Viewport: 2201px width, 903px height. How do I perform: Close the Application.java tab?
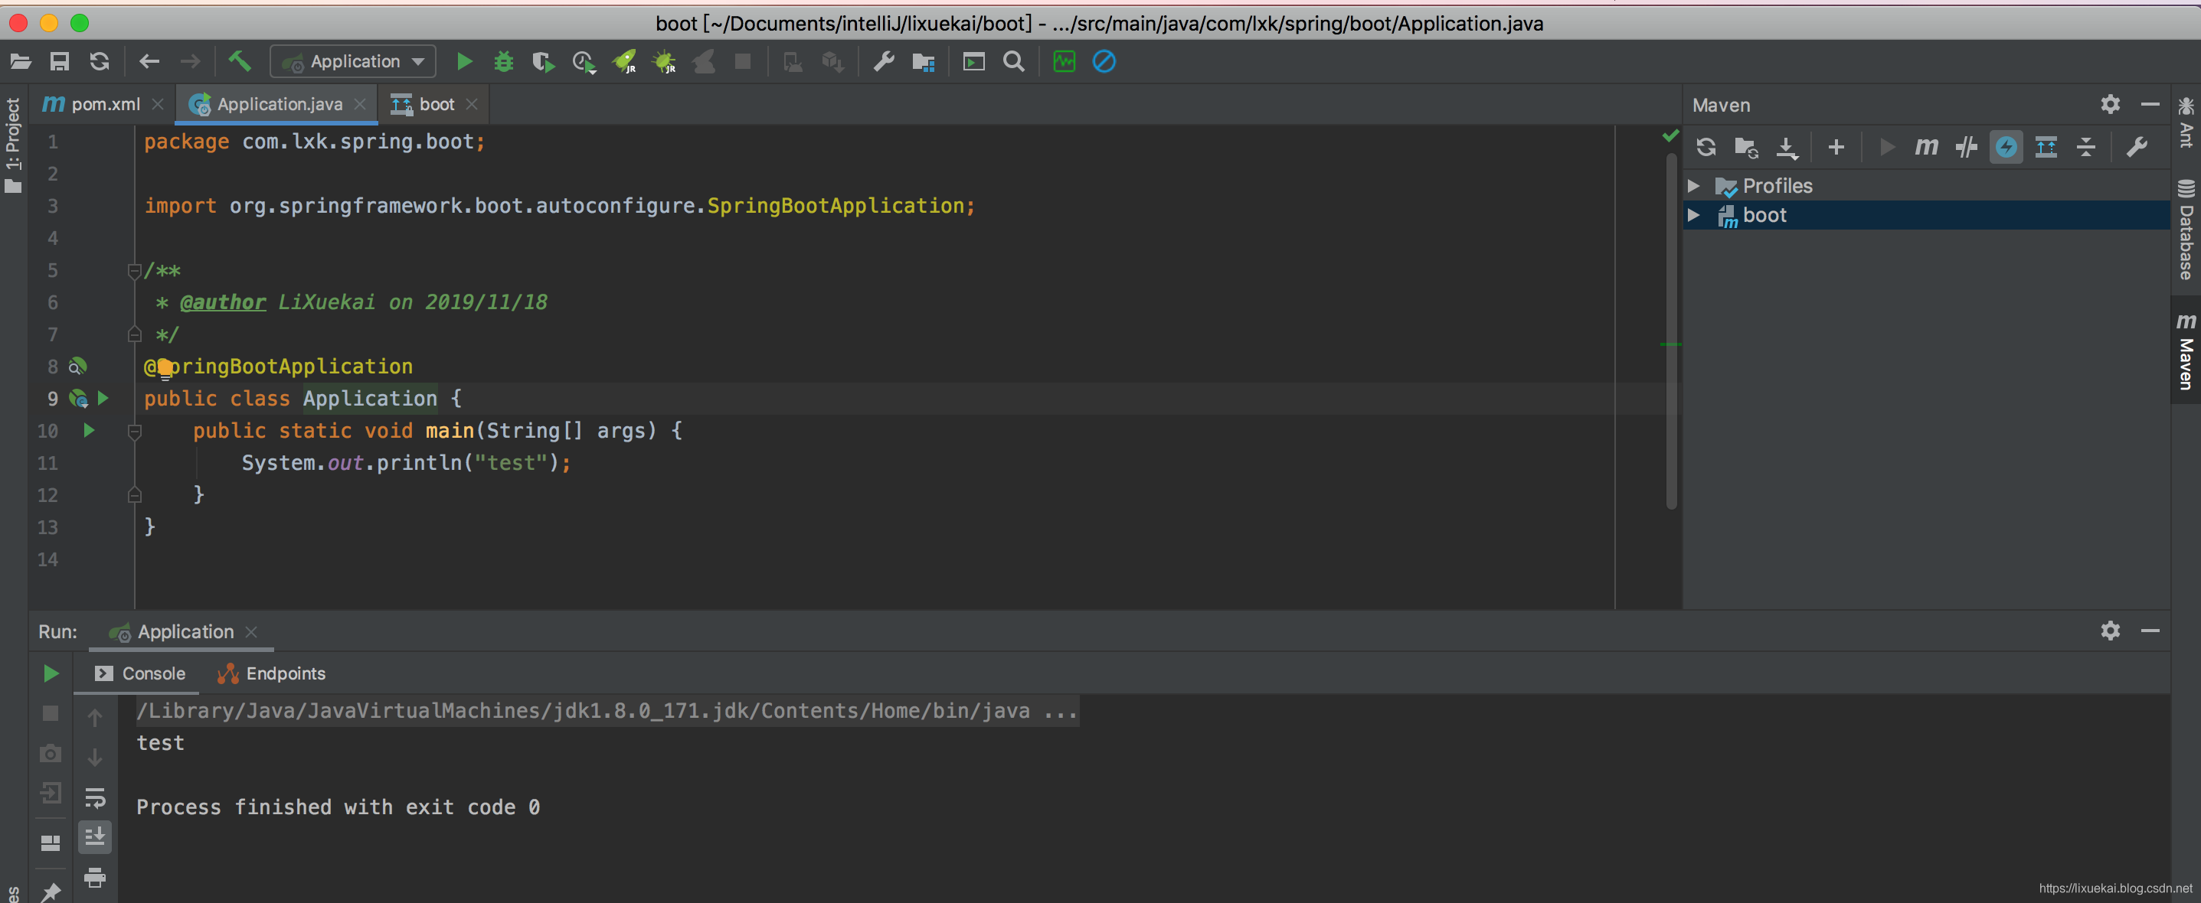(x=360, y=104)
